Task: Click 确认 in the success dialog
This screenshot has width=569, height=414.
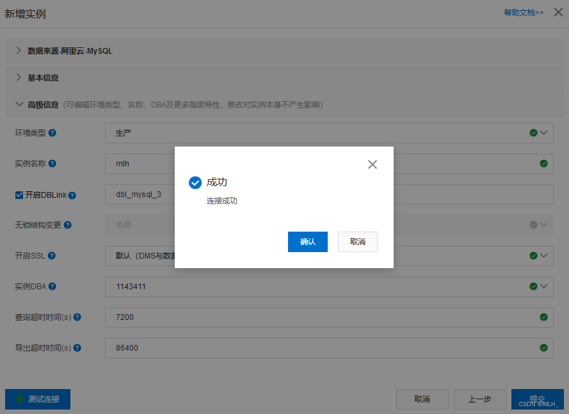Action: coord(308,242)
